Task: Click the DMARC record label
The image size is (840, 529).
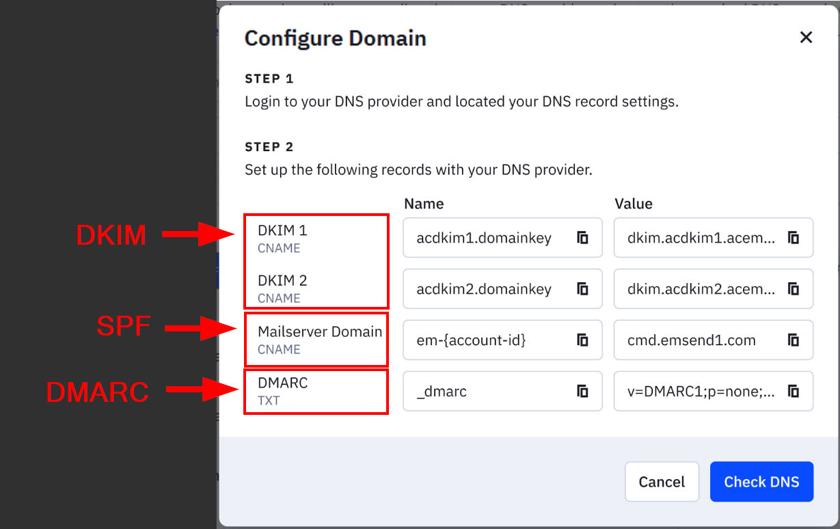Action: click(283, 383)
